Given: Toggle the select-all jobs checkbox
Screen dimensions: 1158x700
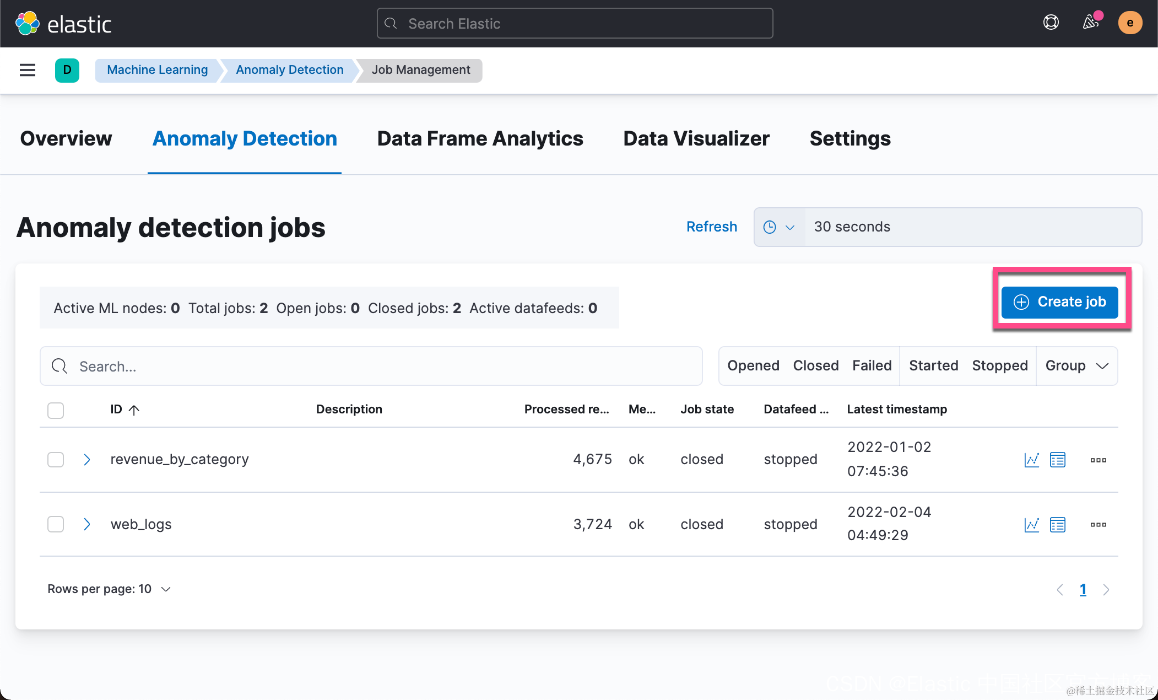Looking at the screenshot, I should pyautogui.click(x=56, y=410).
